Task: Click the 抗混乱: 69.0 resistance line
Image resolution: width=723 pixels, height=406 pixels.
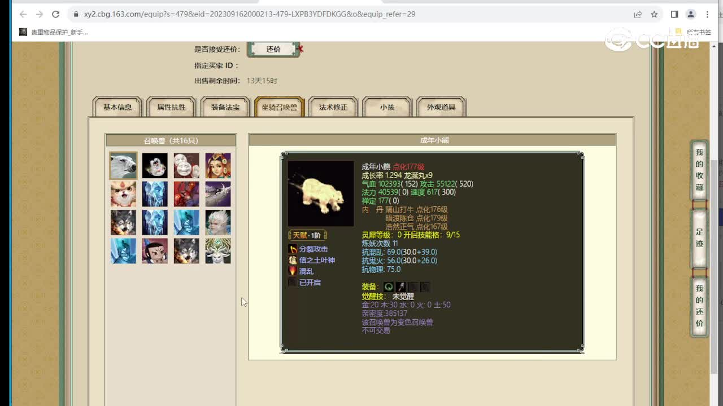Action: point(399,252)
